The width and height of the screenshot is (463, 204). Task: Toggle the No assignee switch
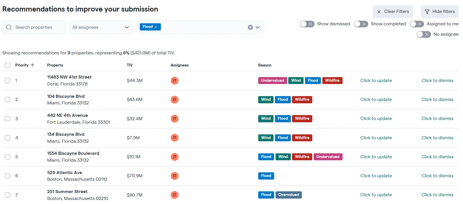(424, 34)
